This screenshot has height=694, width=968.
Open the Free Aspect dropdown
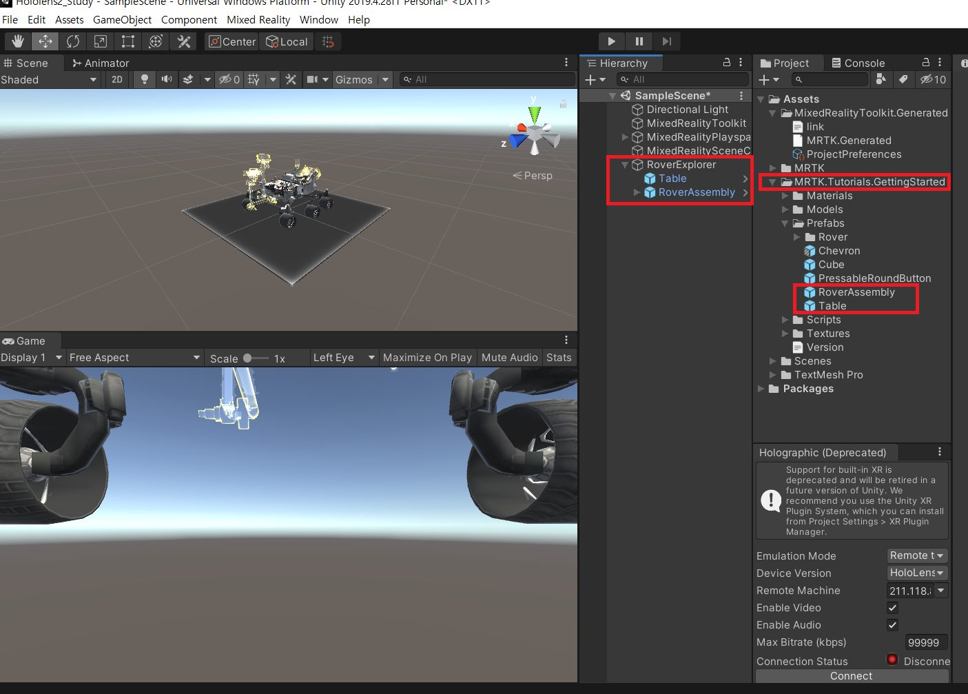(x=134, y=357)
